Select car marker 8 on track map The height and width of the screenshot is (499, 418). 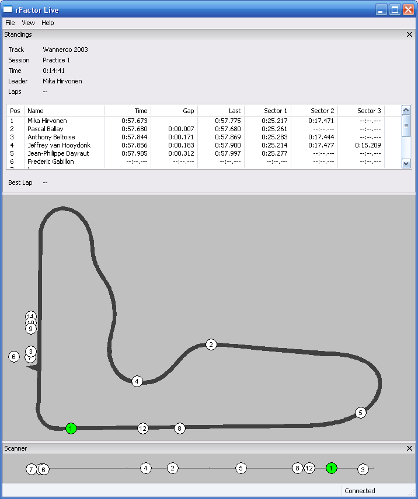[180, 428]
